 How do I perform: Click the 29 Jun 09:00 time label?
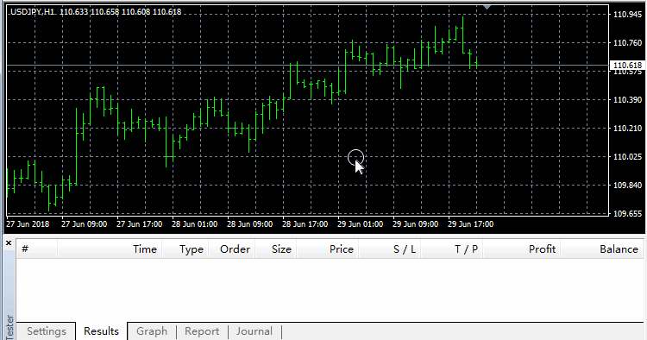[x=415, y=224]
